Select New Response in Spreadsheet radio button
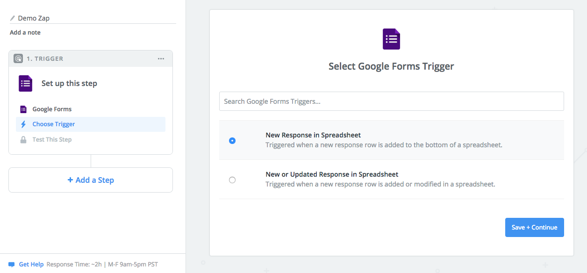This screenshot has width=587, height=273. [x=232, y=140]
